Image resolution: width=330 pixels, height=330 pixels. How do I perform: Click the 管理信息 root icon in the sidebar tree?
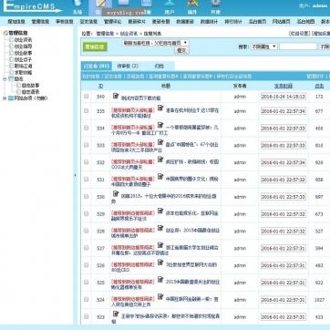(5, 33)
